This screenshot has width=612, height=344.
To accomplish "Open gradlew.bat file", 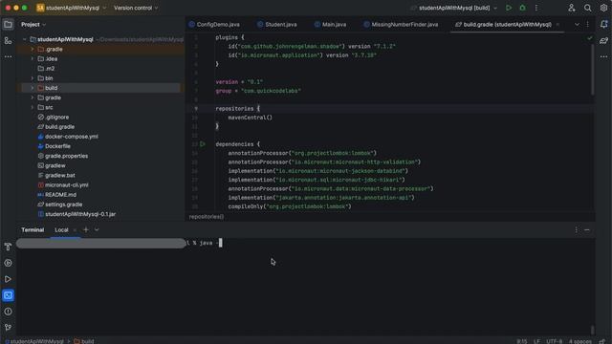I will [59, 175].
